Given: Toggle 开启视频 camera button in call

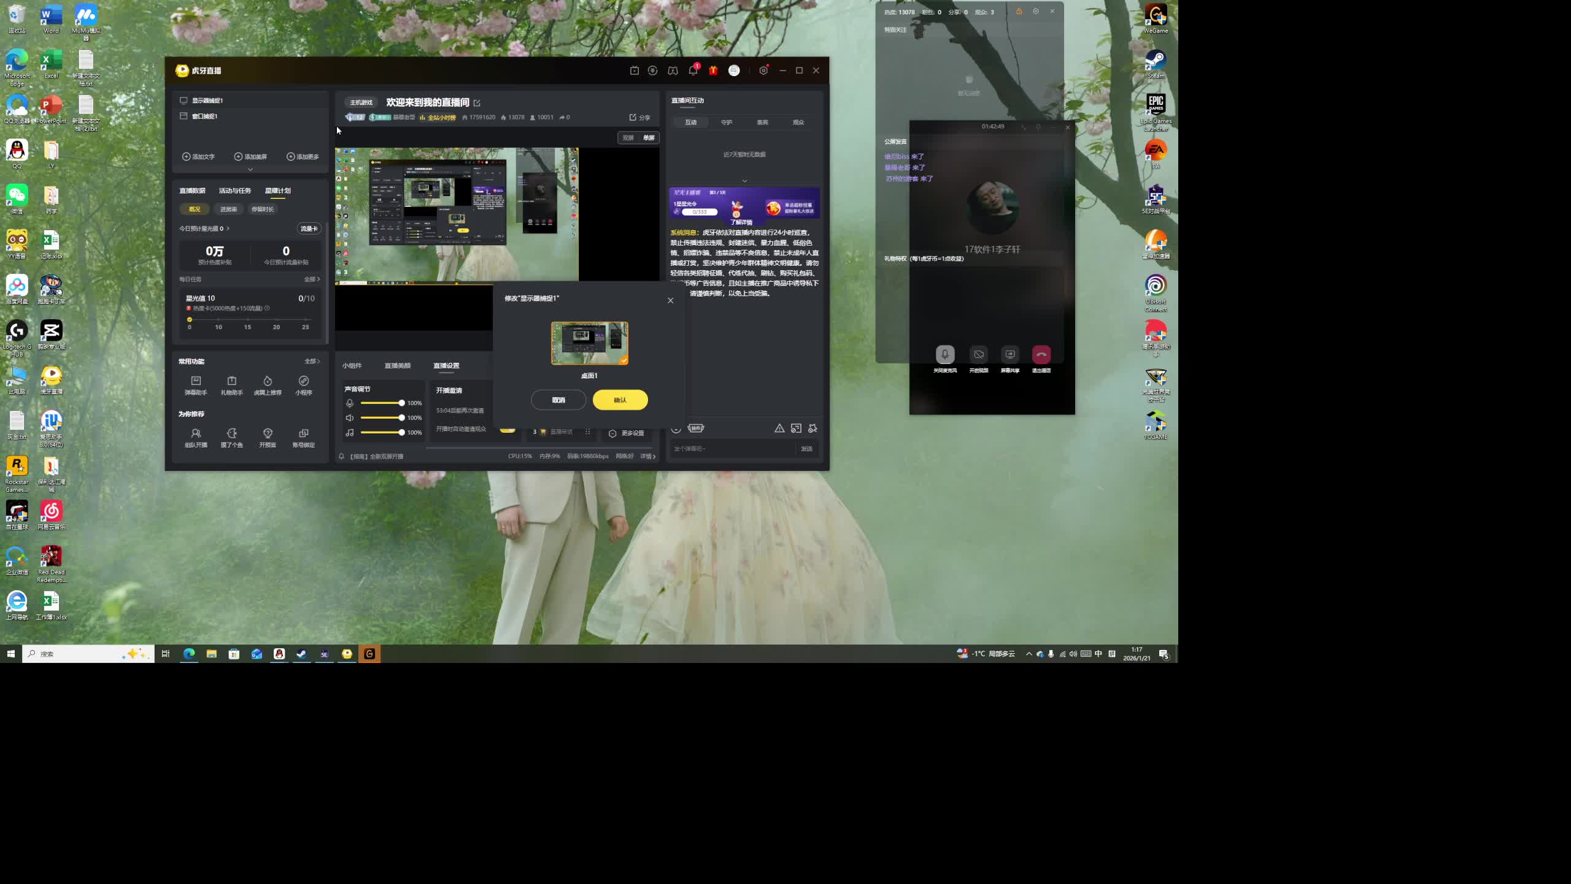Looking at the screenshot, I should (978, 354).
